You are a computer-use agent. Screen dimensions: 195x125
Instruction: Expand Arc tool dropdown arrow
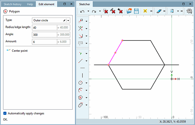point(86,90)
